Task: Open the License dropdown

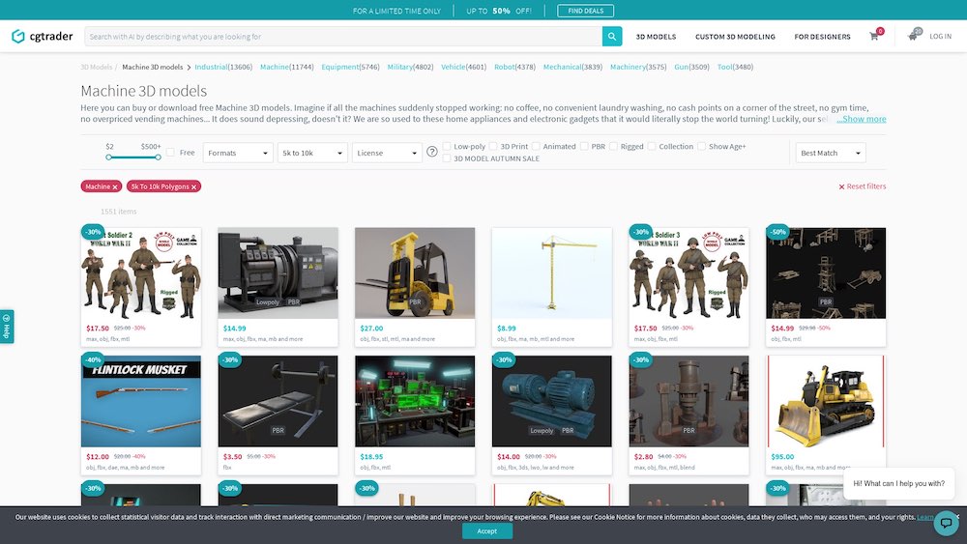Action: pos(387,153)
